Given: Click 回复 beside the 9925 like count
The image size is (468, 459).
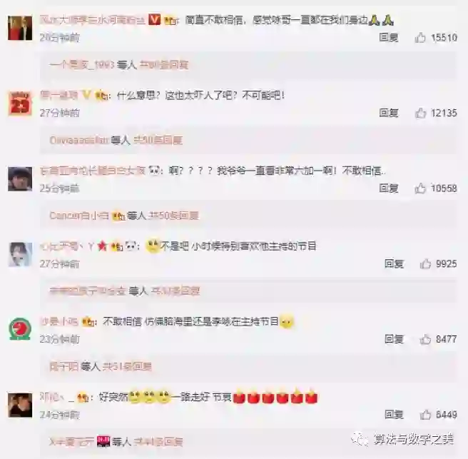Looking at the screenshot, I should [394, 263].
